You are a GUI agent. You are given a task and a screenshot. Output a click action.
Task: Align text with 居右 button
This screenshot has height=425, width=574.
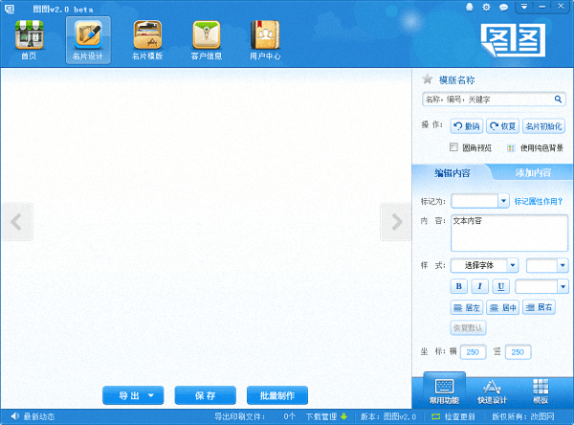tap(539, 307)
